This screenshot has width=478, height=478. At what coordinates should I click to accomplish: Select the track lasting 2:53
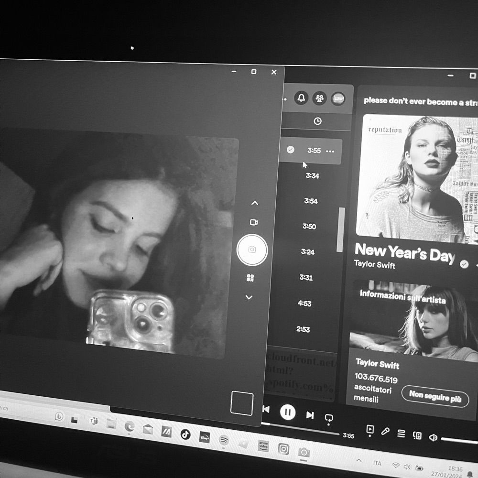tap(303, 329)
